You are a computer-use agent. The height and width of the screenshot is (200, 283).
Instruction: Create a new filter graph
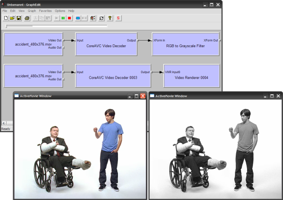[x=6, y=18]
